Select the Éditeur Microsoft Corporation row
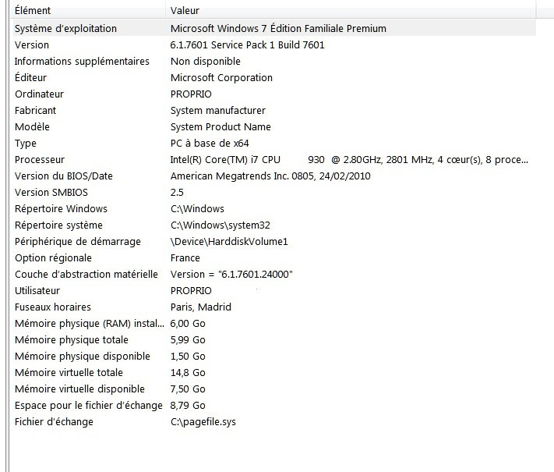 coord(31,78)
